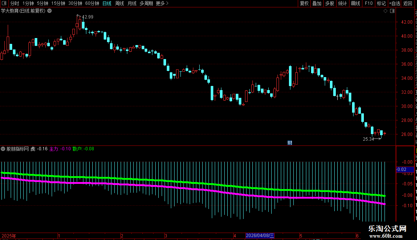Click the 2025年 label on time axis

(9, 236)
